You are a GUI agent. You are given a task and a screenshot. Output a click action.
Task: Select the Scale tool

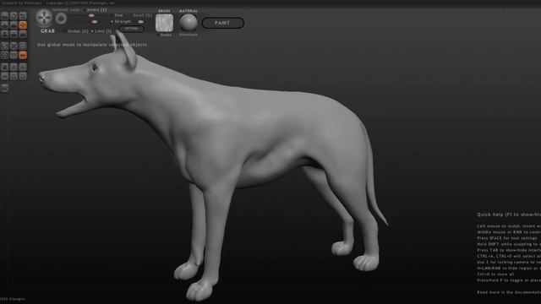tap(23, 16)
